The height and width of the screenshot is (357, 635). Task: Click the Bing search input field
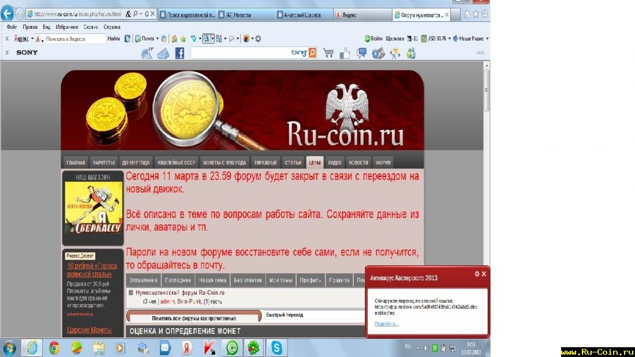[x=241, y=52]
